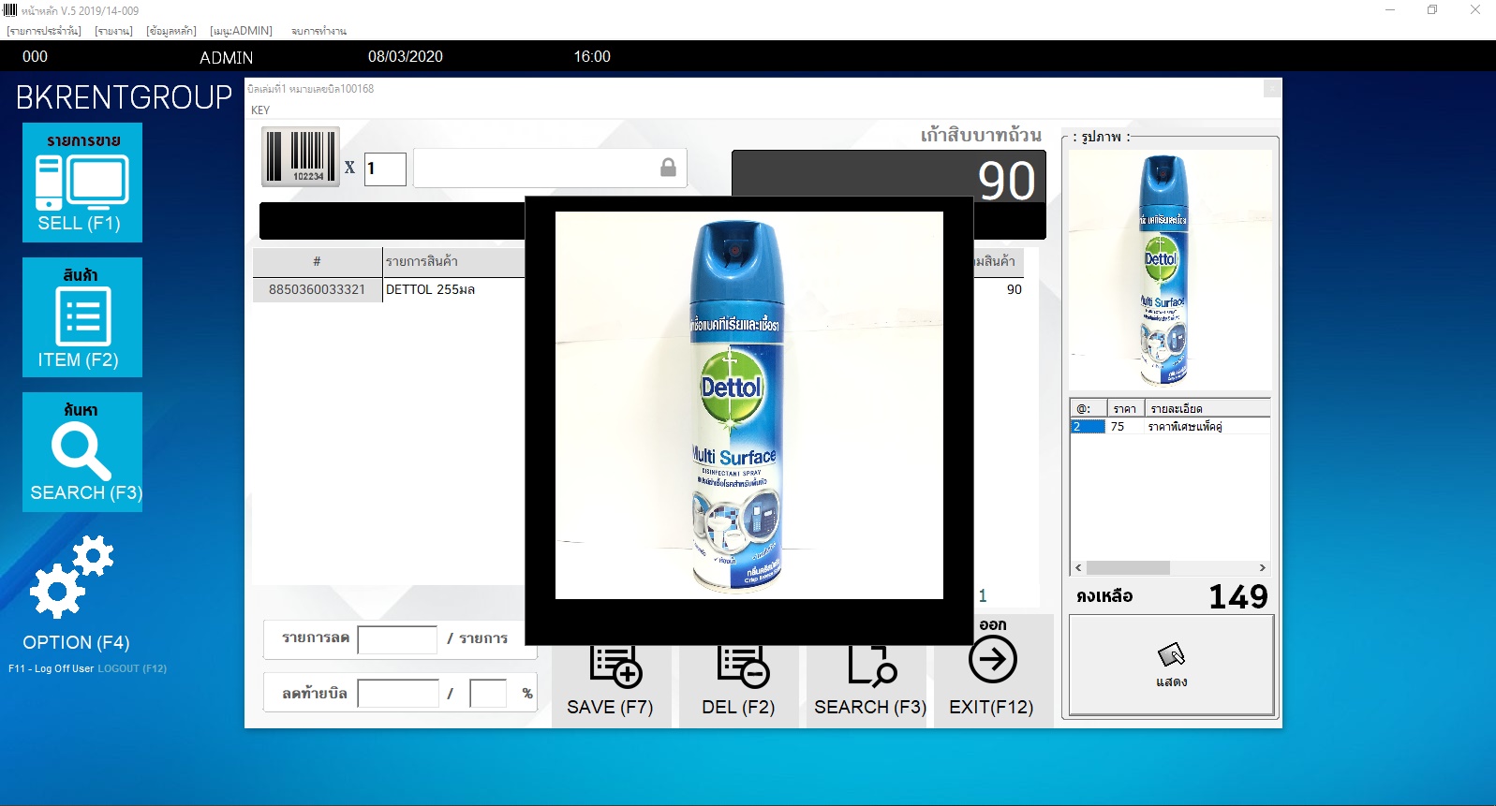Click ADMIN user label in status bar

[x=226, y=57]
